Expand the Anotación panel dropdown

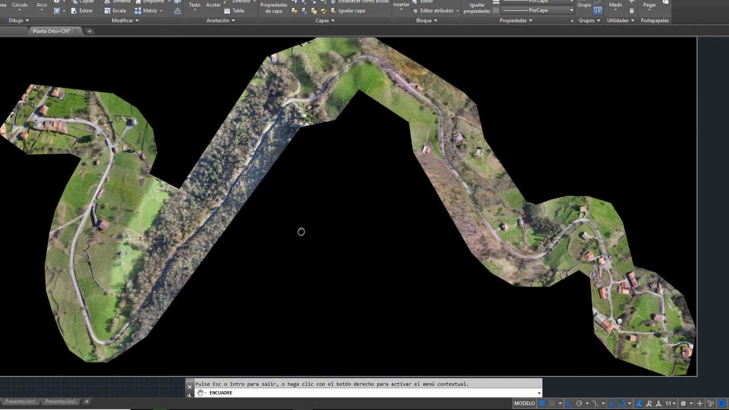pyautogui.click(x=220, y=20)
